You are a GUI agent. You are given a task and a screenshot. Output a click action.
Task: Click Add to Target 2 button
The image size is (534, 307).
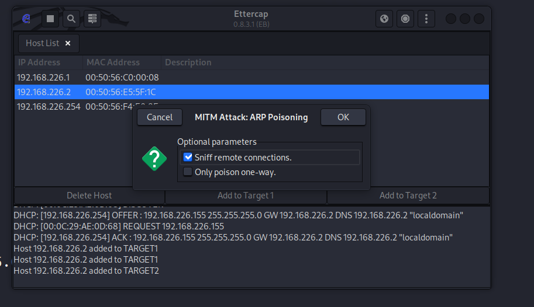tap(408, 196)
